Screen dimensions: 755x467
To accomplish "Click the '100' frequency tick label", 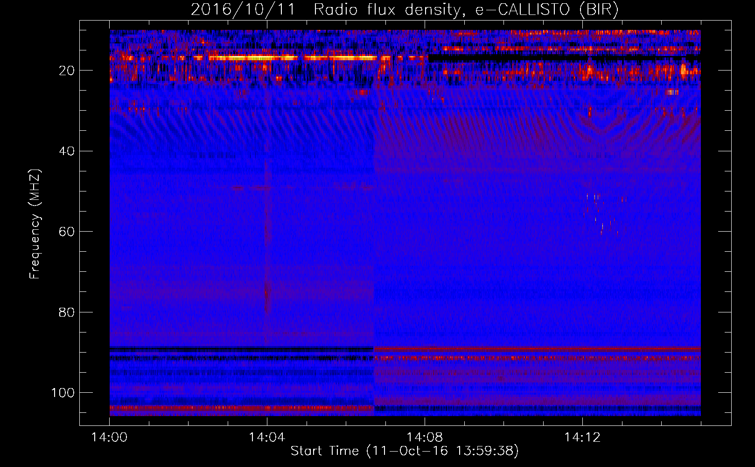I will pyautogui.click(x=63, y=393).
